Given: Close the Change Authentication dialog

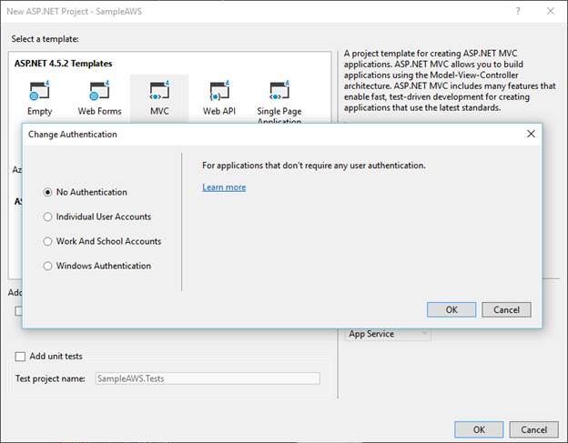Looking at the screenshot, I should point(531,134).
